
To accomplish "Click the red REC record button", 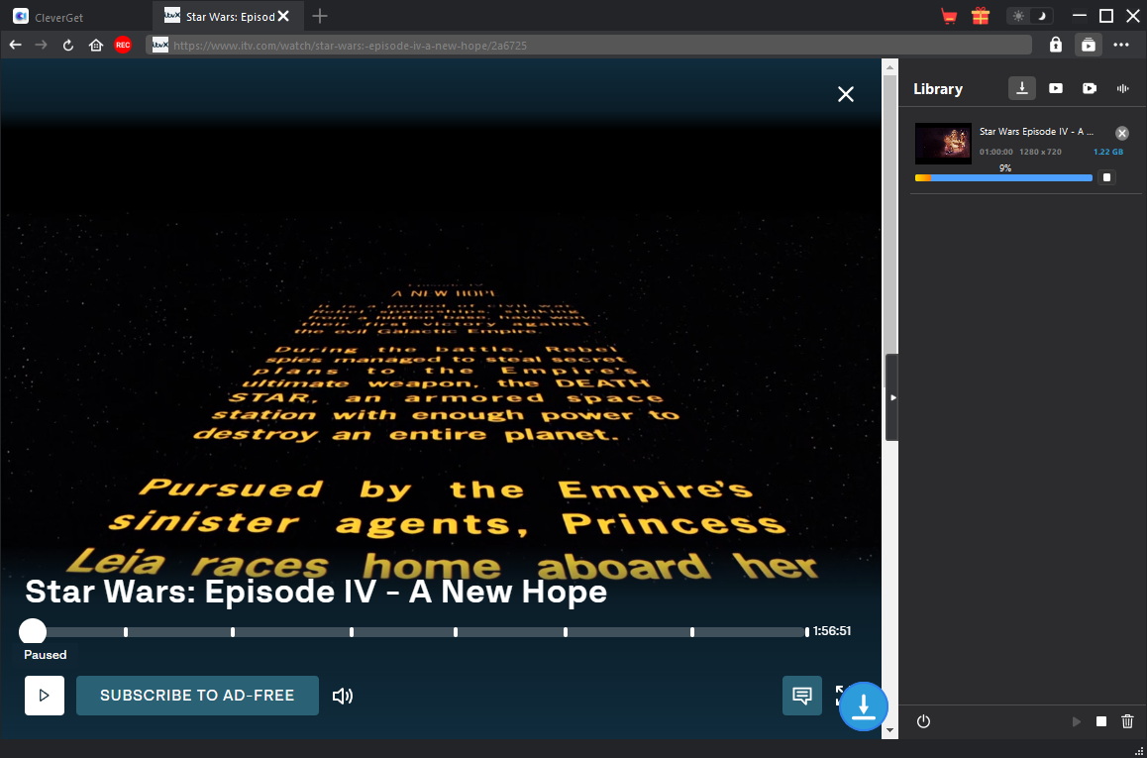I will click(123, 46).
